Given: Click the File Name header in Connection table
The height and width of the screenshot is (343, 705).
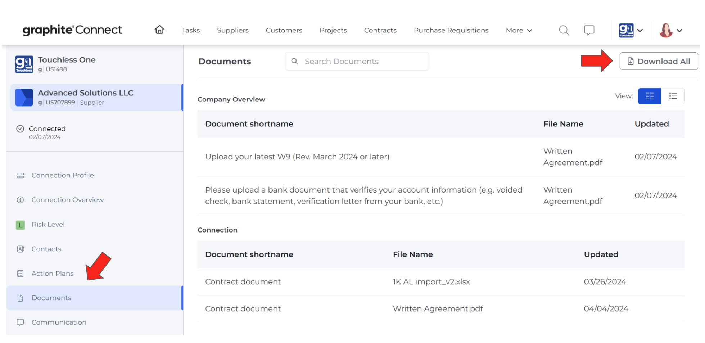Looking at the screenshot, I should tap(412, 254).
